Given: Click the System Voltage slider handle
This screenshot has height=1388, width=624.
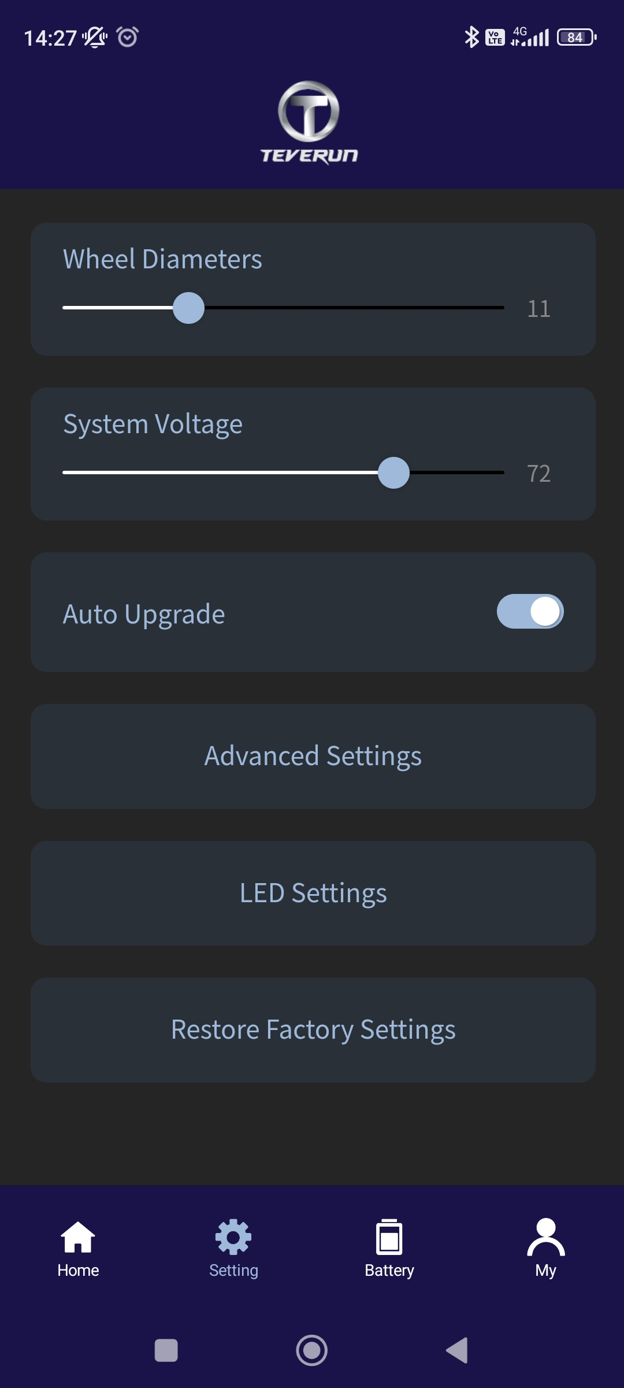Looking at the screenshot, I should tap(393, 472).
